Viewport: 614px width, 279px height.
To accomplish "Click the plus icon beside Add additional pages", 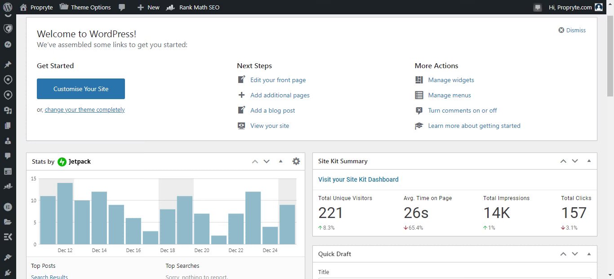I will click(241, 95).
